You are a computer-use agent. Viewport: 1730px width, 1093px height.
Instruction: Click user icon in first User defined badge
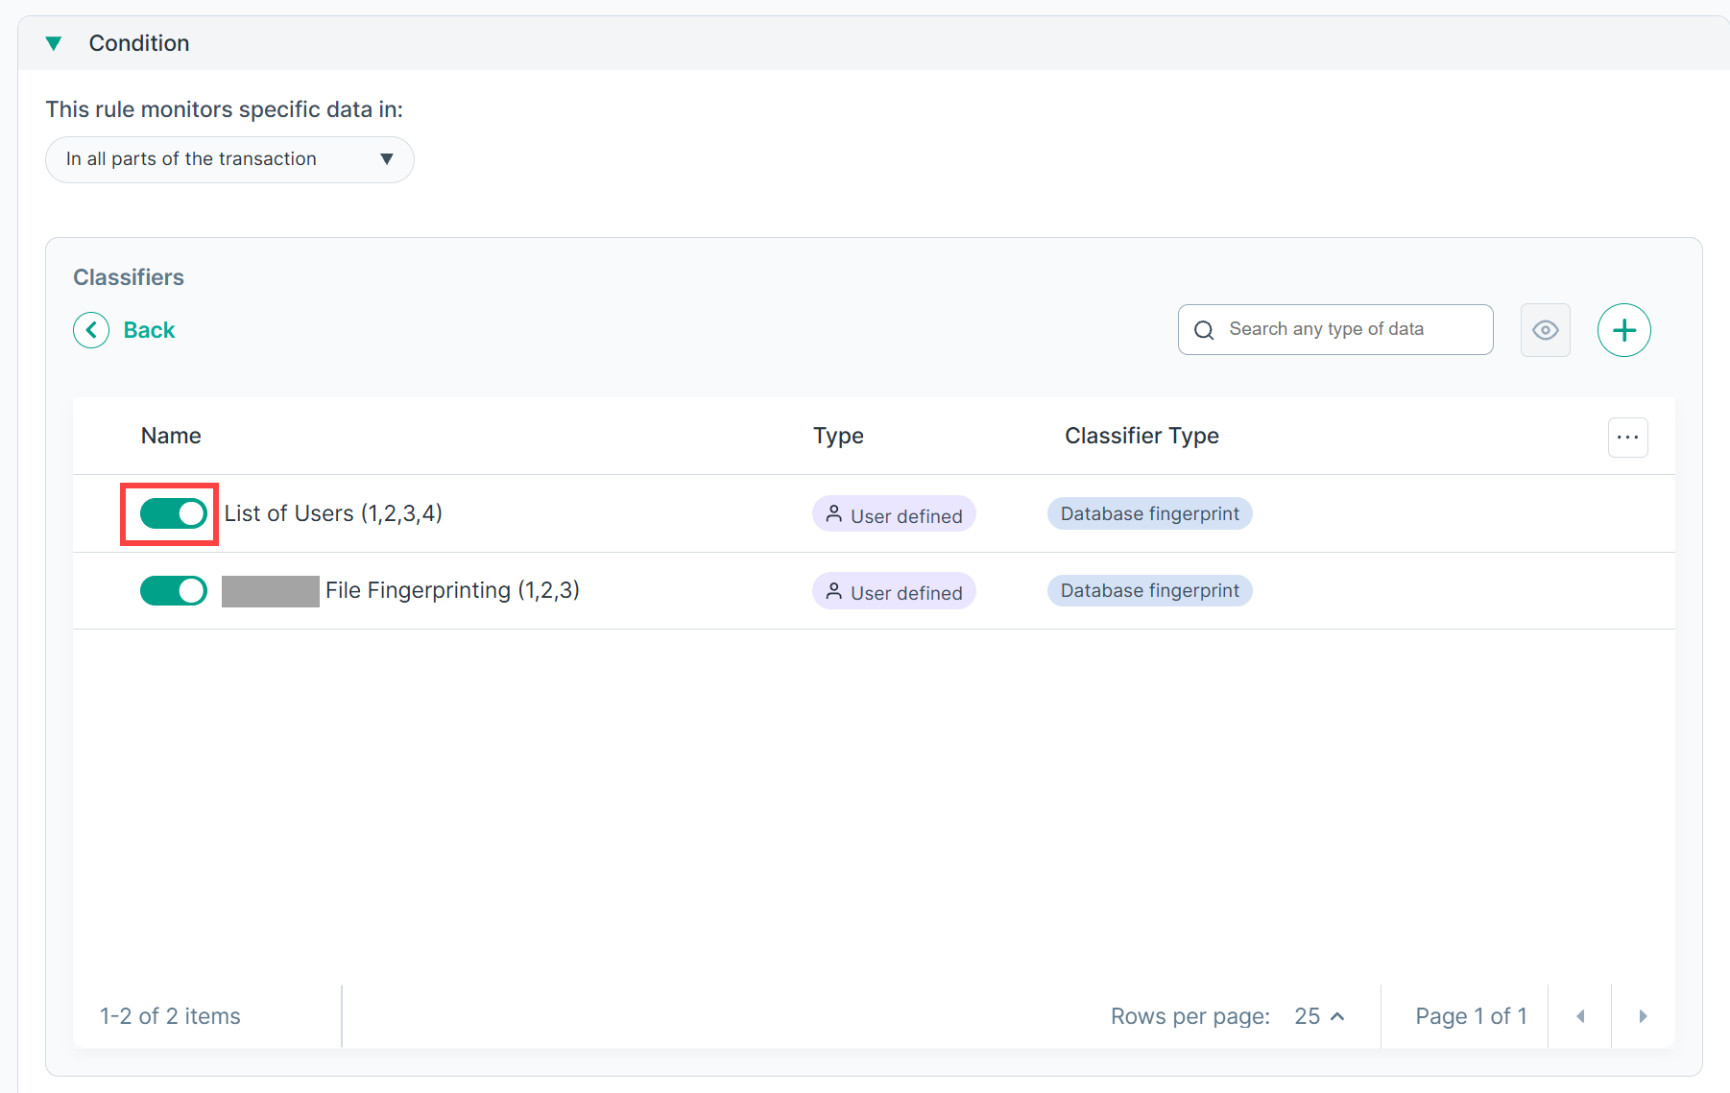coord(833,514)
